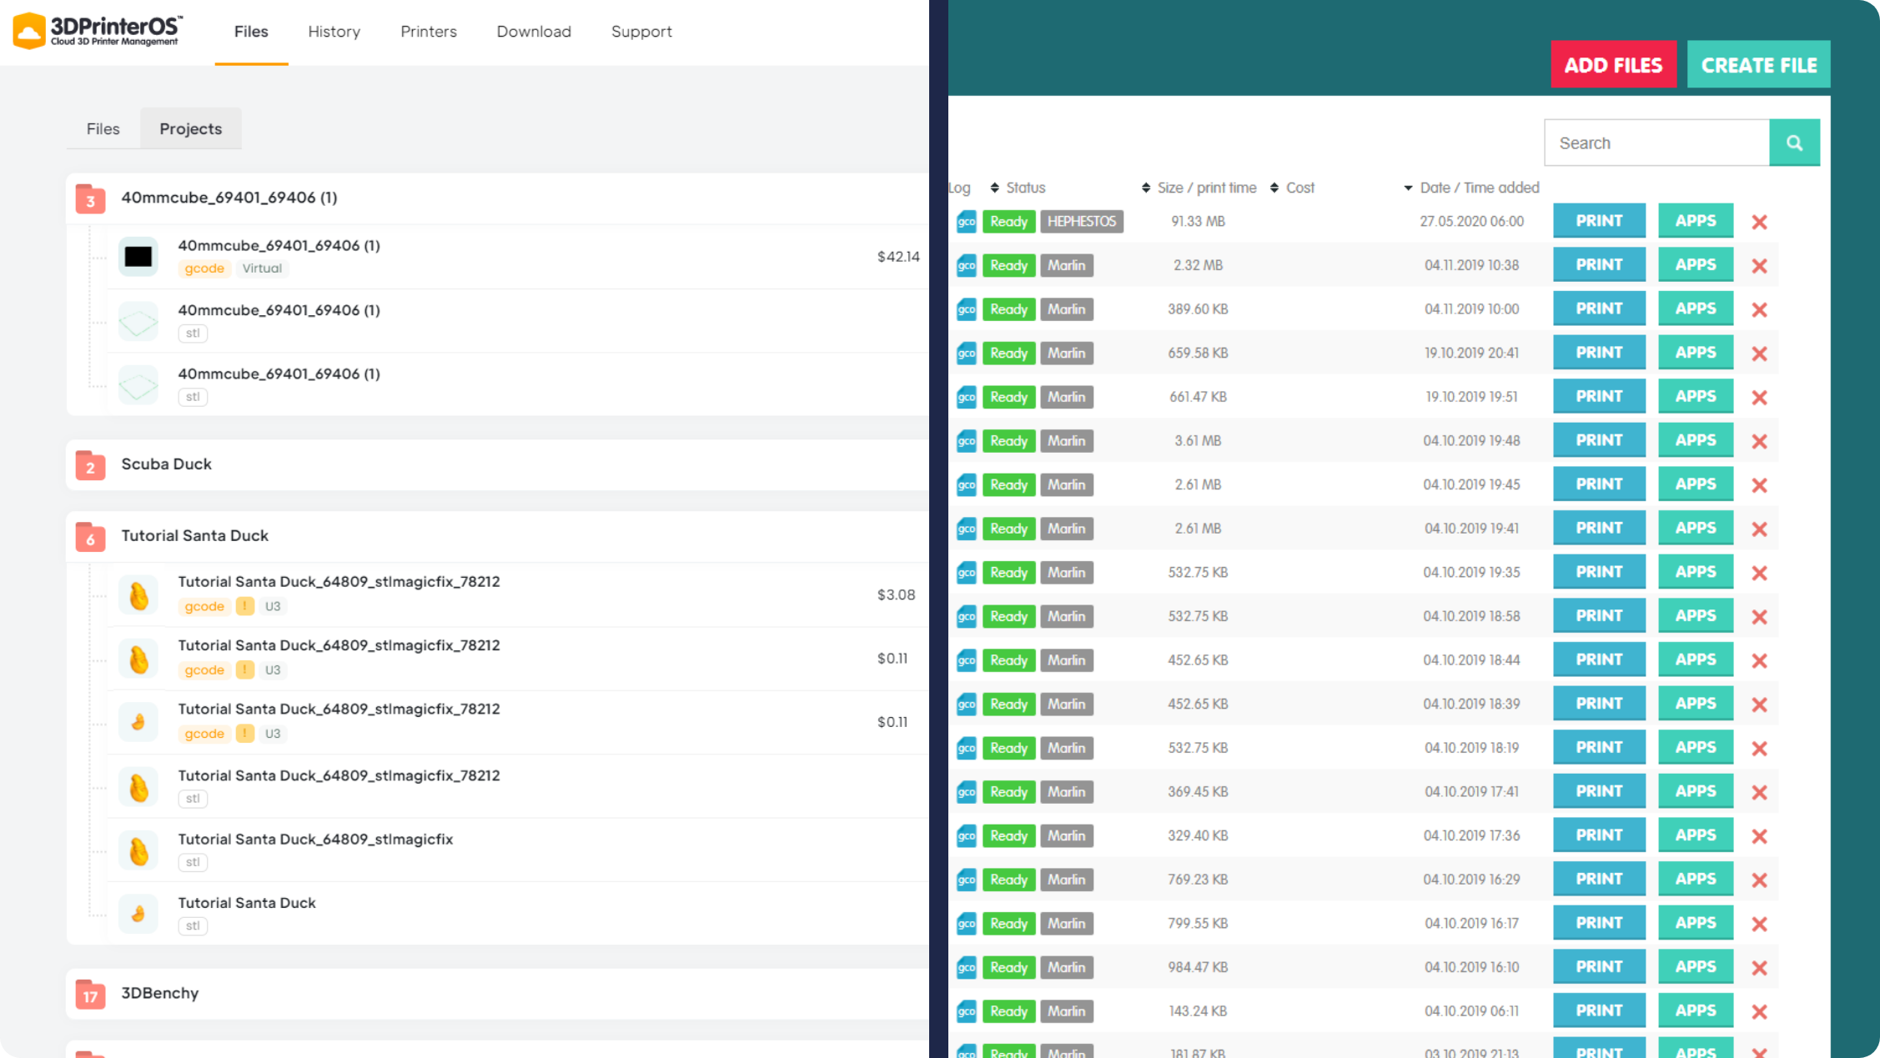The height and width of the screenshot is (1058, 1880).
Task: Click the search magnifier icon button
Action: pos(1794,143)
